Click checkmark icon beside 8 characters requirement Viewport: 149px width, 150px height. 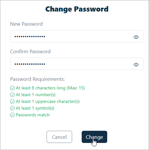pyautogui.click(x=12, y=88)
